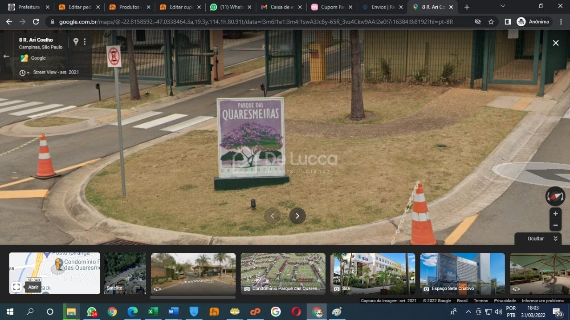Open the Privacidade link
Screen dimensions: 570x320
click(x=505, y=301)
